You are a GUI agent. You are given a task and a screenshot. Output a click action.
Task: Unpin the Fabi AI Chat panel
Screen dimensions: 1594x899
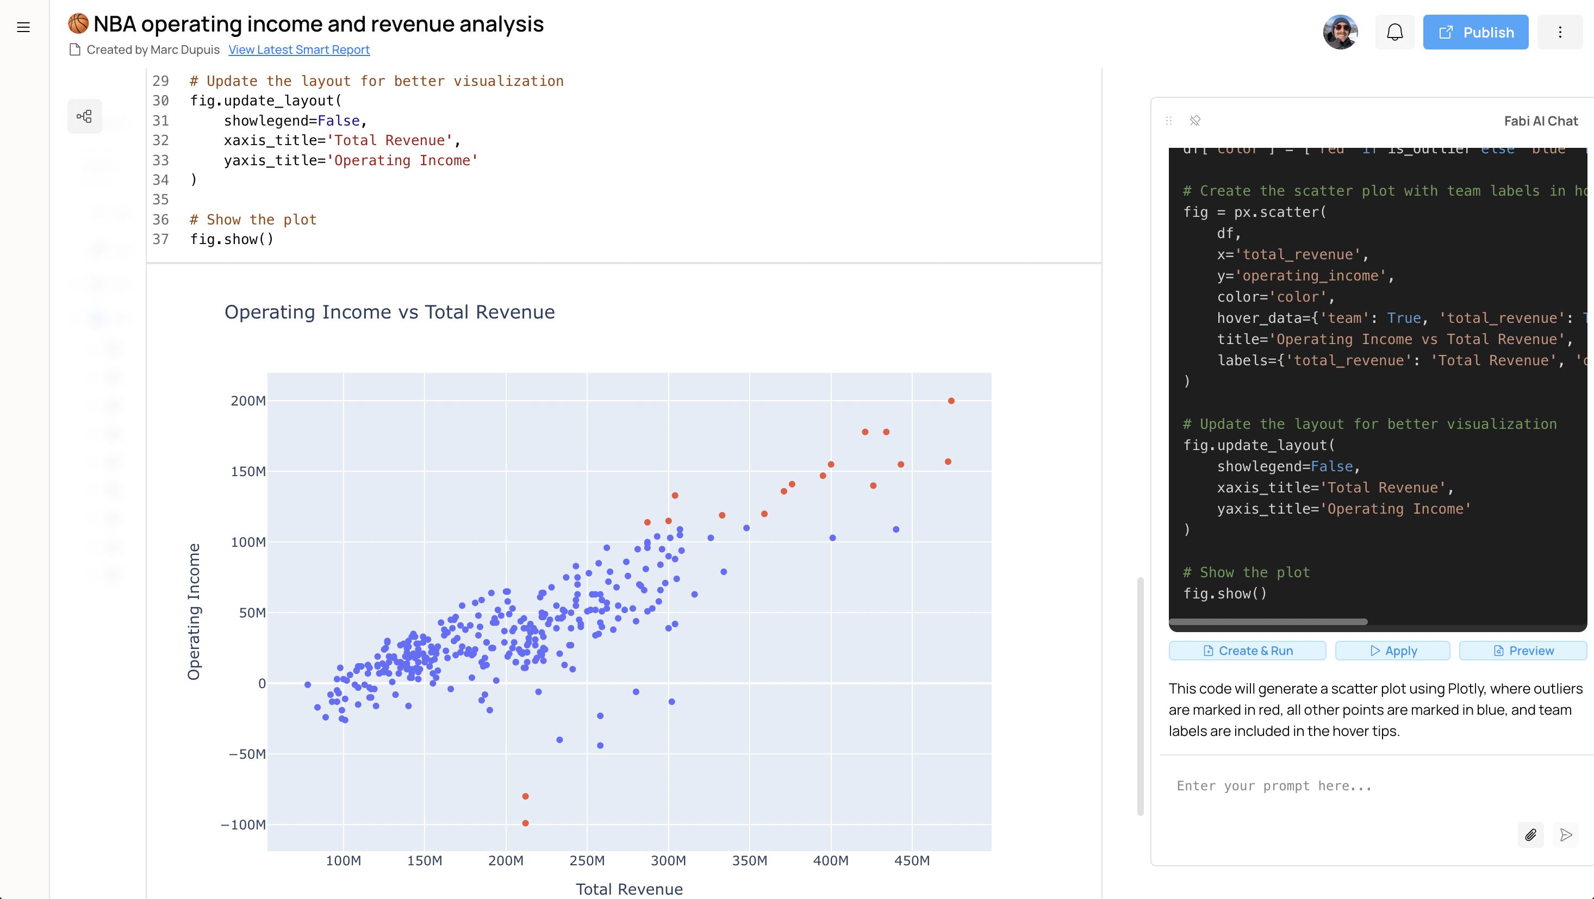(x=1195, y=121)
